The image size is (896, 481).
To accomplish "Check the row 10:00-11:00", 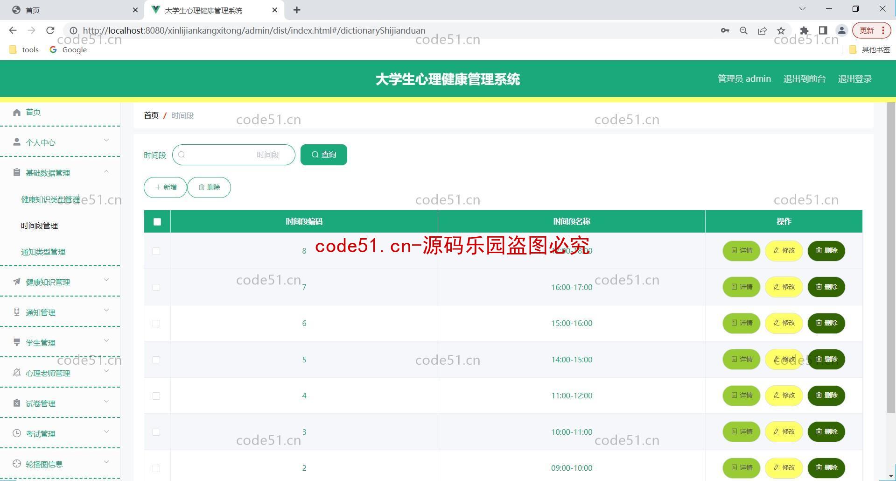I will click(156, 432).
